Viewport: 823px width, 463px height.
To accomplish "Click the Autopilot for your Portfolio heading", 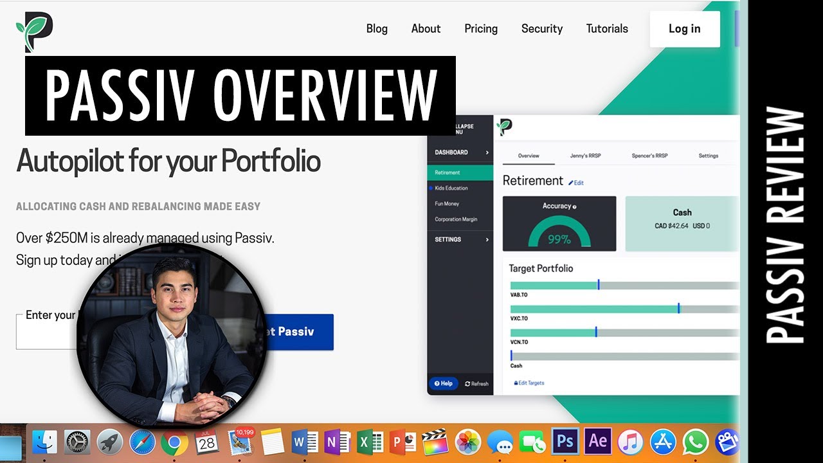I will click(x=168, y=161).
